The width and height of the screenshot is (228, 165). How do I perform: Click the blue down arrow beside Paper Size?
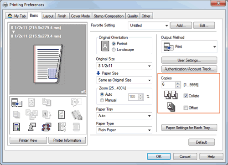(x=98, y=73)
